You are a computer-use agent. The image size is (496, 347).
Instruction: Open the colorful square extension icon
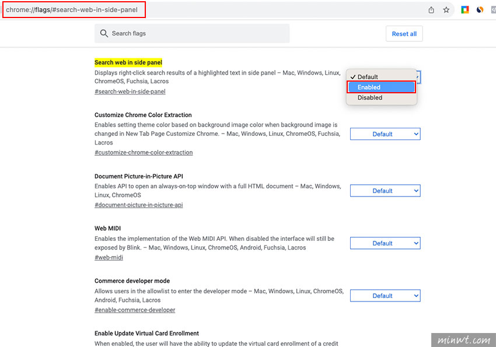pos(464,10)
